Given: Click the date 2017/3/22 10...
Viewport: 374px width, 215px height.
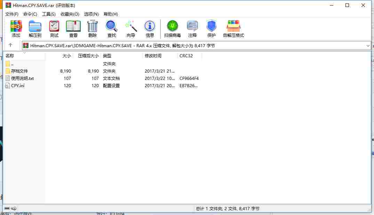Looking at the screenshot, I should pyautogui.click(x=160, y=78).
